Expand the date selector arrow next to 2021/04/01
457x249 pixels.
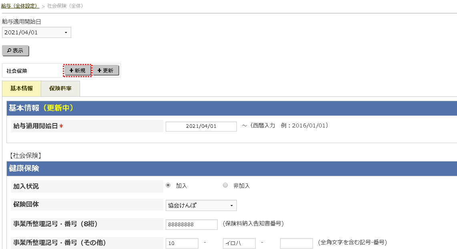point(66,32)
